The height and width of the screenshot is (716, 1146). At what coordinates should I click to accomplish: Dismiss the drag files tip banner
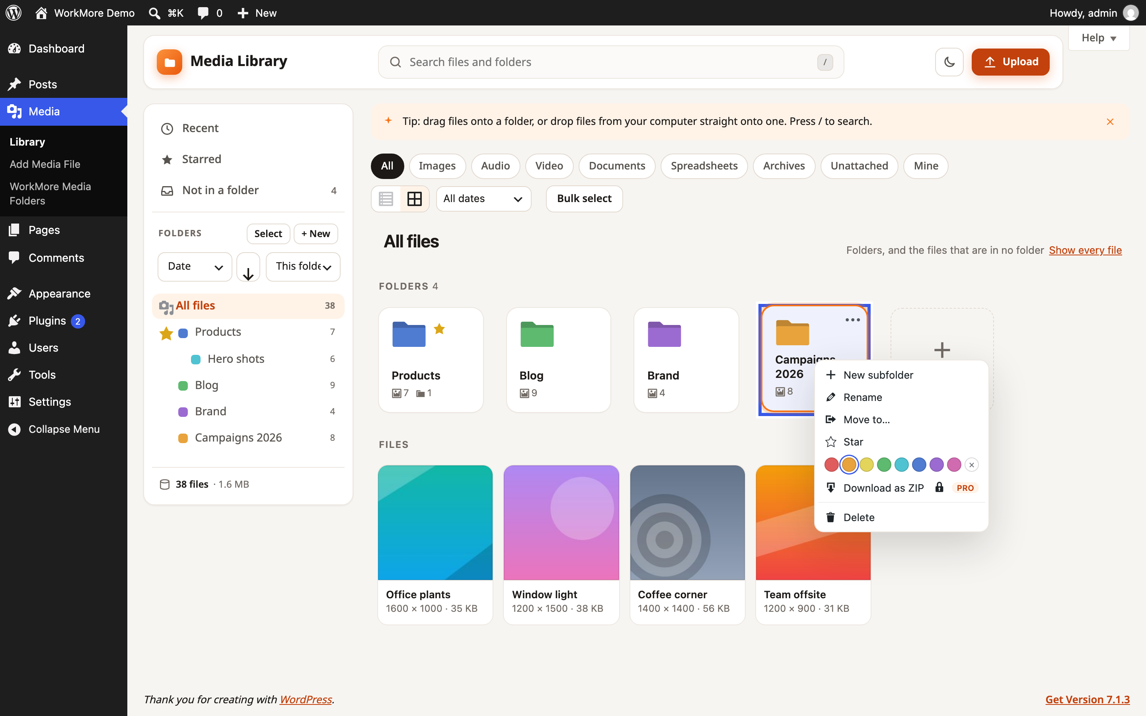coord(1110,122)
